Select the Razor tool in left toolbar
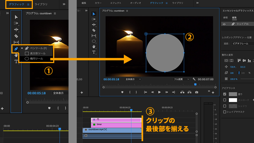This screenshot has width=254, height=143. tap(16, 36)
